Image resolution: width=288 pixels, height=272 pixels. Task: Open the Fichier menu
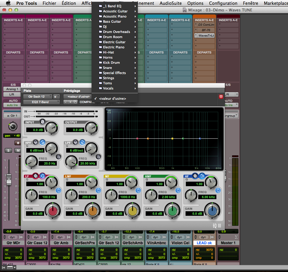click(x=49, y=3)
